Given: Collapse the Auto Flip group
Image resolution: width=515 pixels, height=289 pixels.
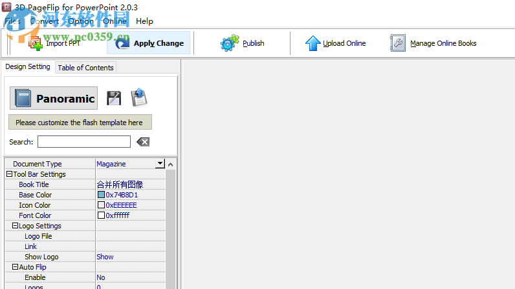Looking at the screenshot, I should pos(15,267).
